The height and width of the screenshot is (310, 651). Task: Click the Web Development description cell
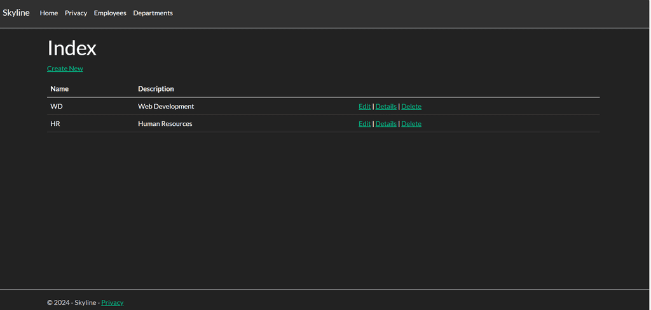(x=166, y=106)
